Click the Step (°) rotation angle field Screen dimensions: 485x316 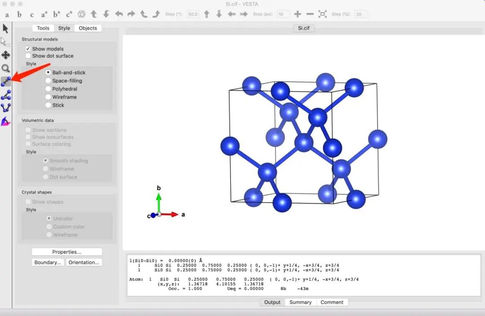coord(193,14)
